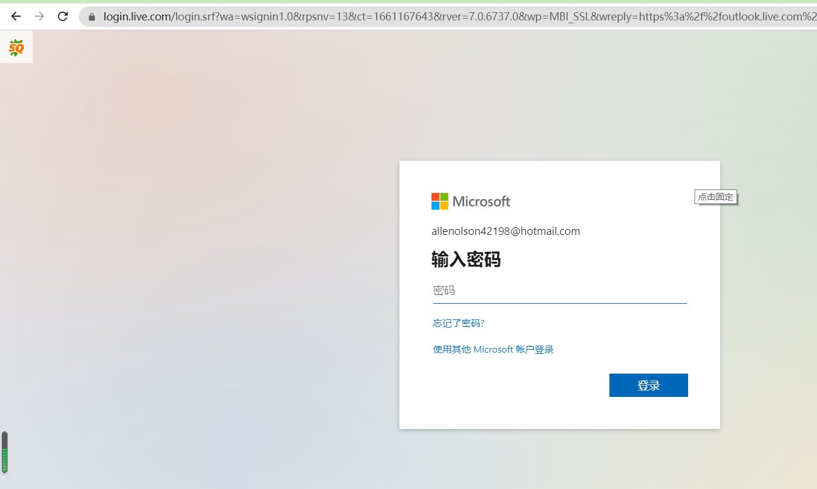Open site info via the padlock icon
This screenshot has height=489, width=817.
[x=92, y=17]
